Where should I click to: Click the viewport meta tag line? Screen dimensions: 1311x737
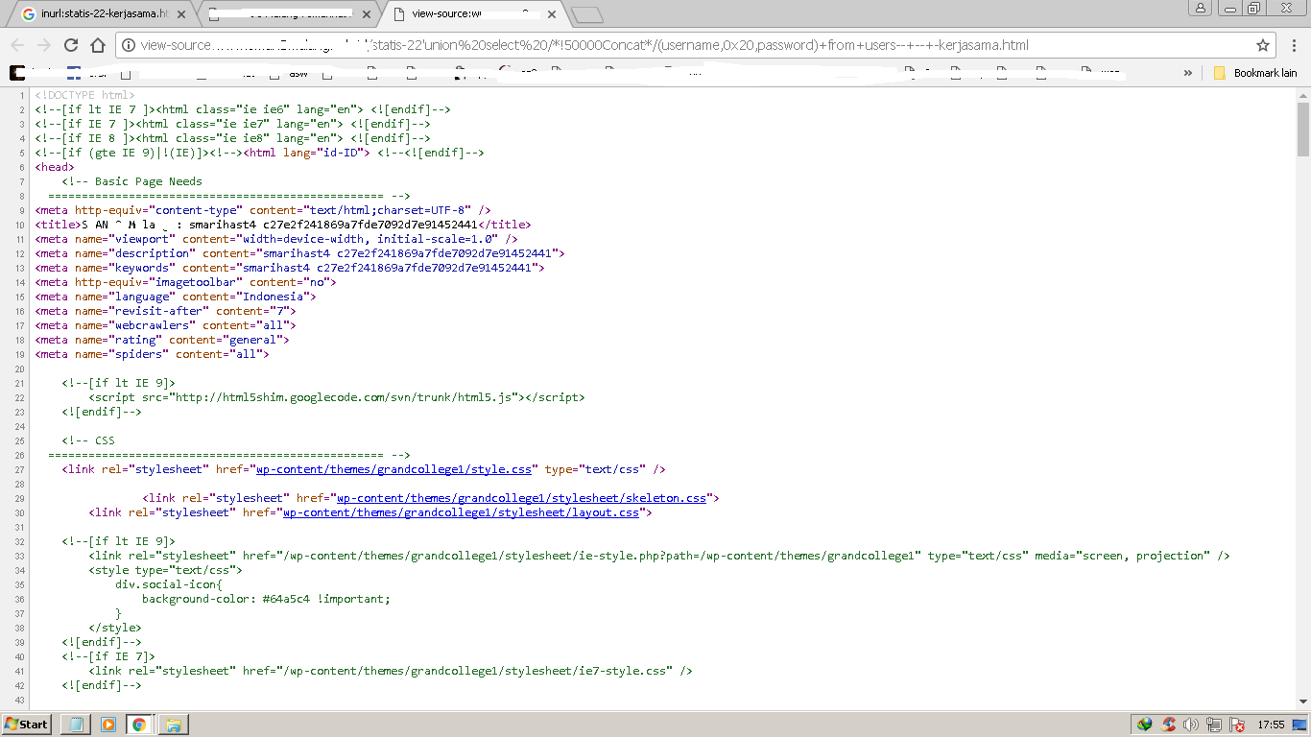tap(276, 239)
